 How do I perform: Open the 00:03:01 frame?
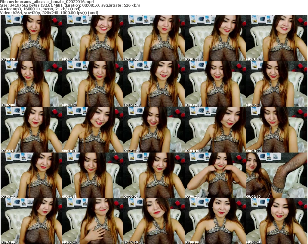pos(215,84)
